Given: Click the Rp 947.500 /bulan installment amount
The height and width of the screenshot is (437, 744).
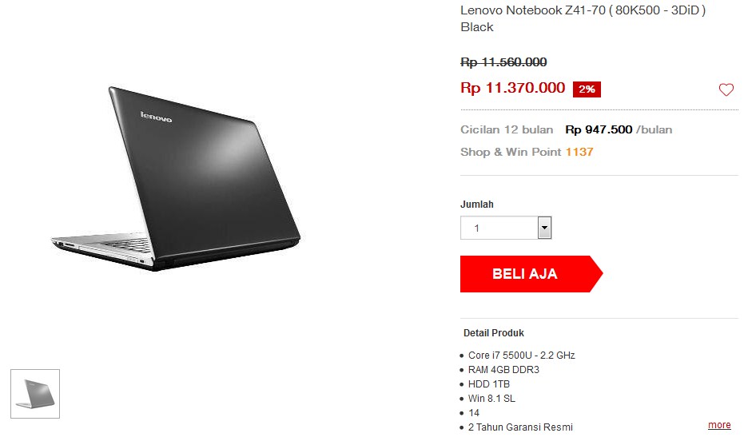Looking at the screenshot, I should 619,129.
